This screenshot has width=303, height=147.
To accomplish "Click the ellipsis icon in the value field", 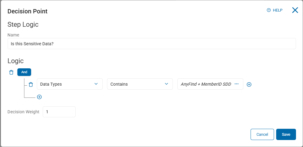I will click(237, 84).
